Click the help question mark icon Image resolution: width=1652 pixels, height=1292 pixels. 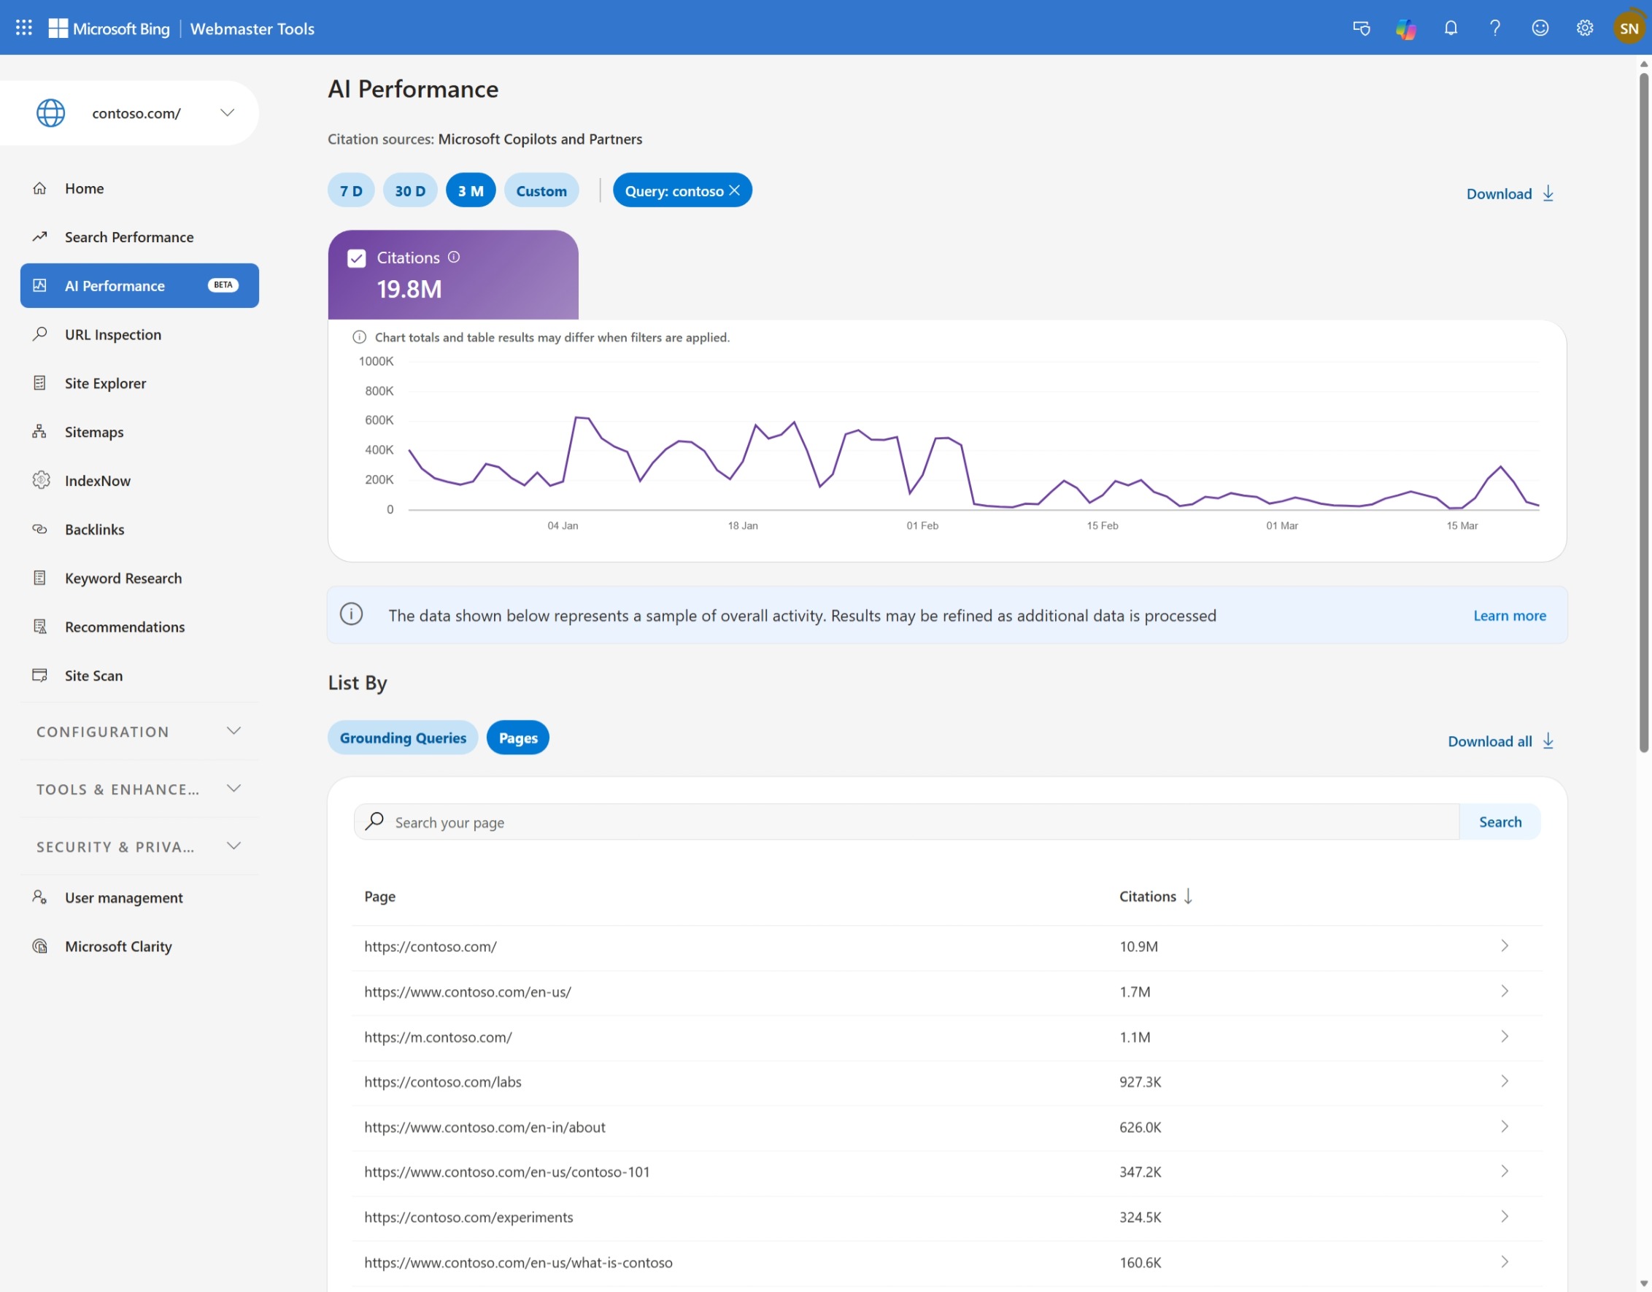(1494, 28)
